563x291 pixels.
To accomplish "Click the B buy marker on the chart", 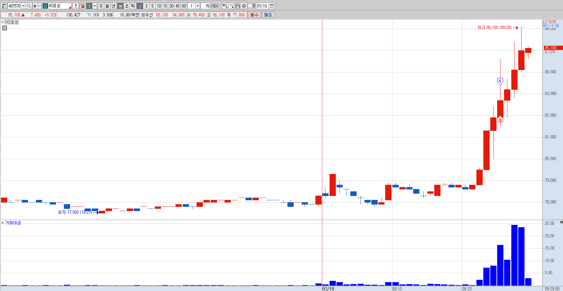I will (x=500, y=120).
